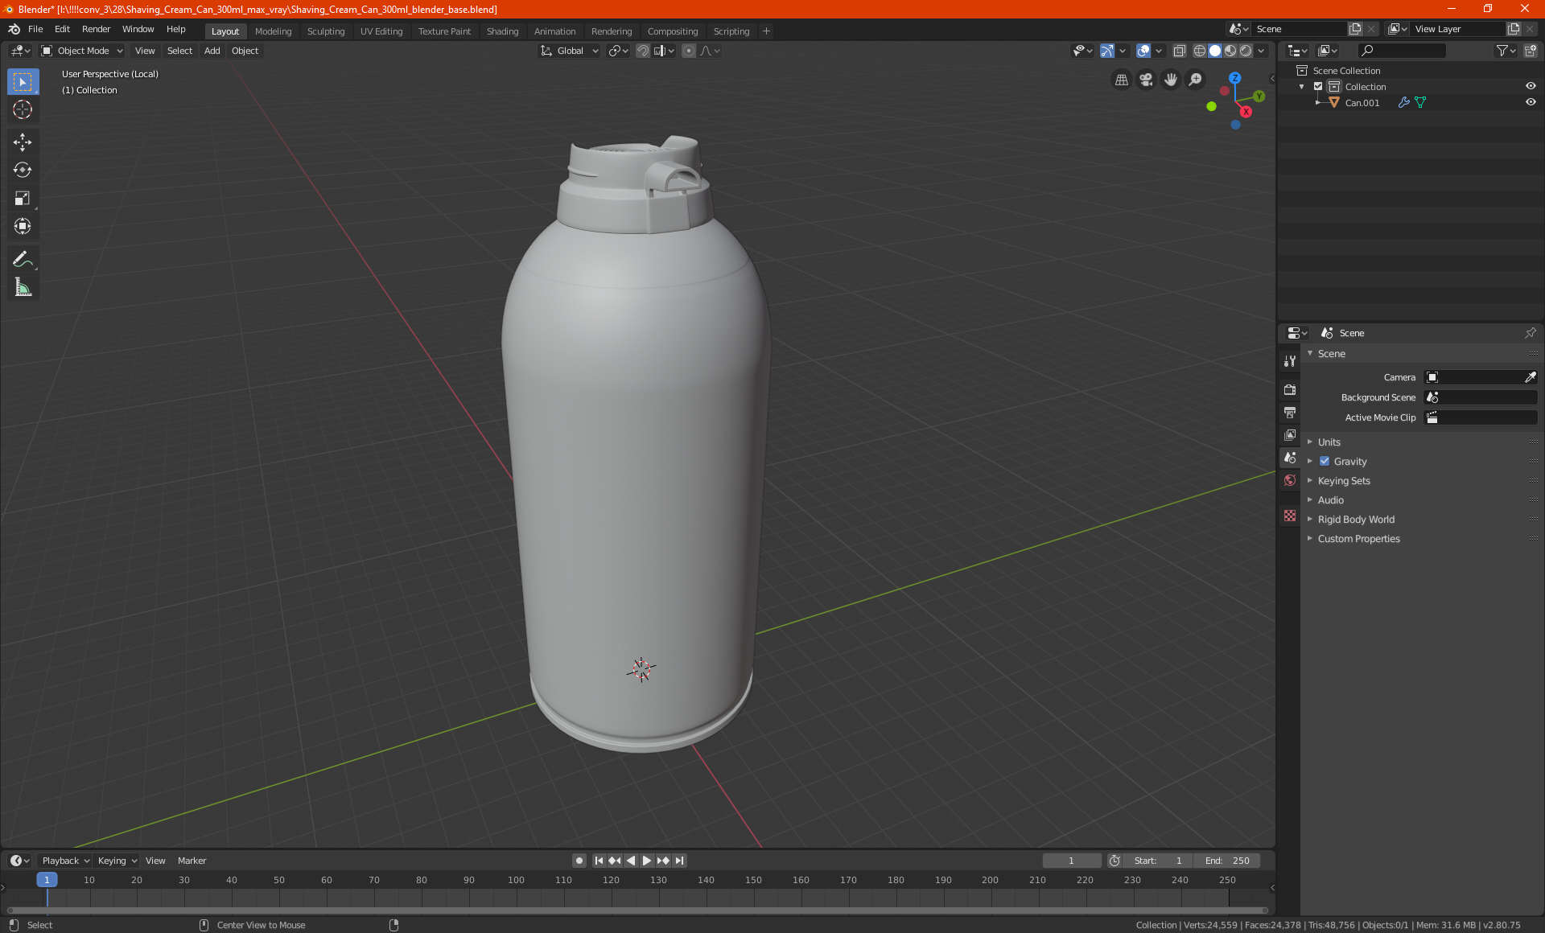The height and width of the screenshot is (933, 1545).
Task: Toggle camera view in viewport
Action: (1146, 80)
